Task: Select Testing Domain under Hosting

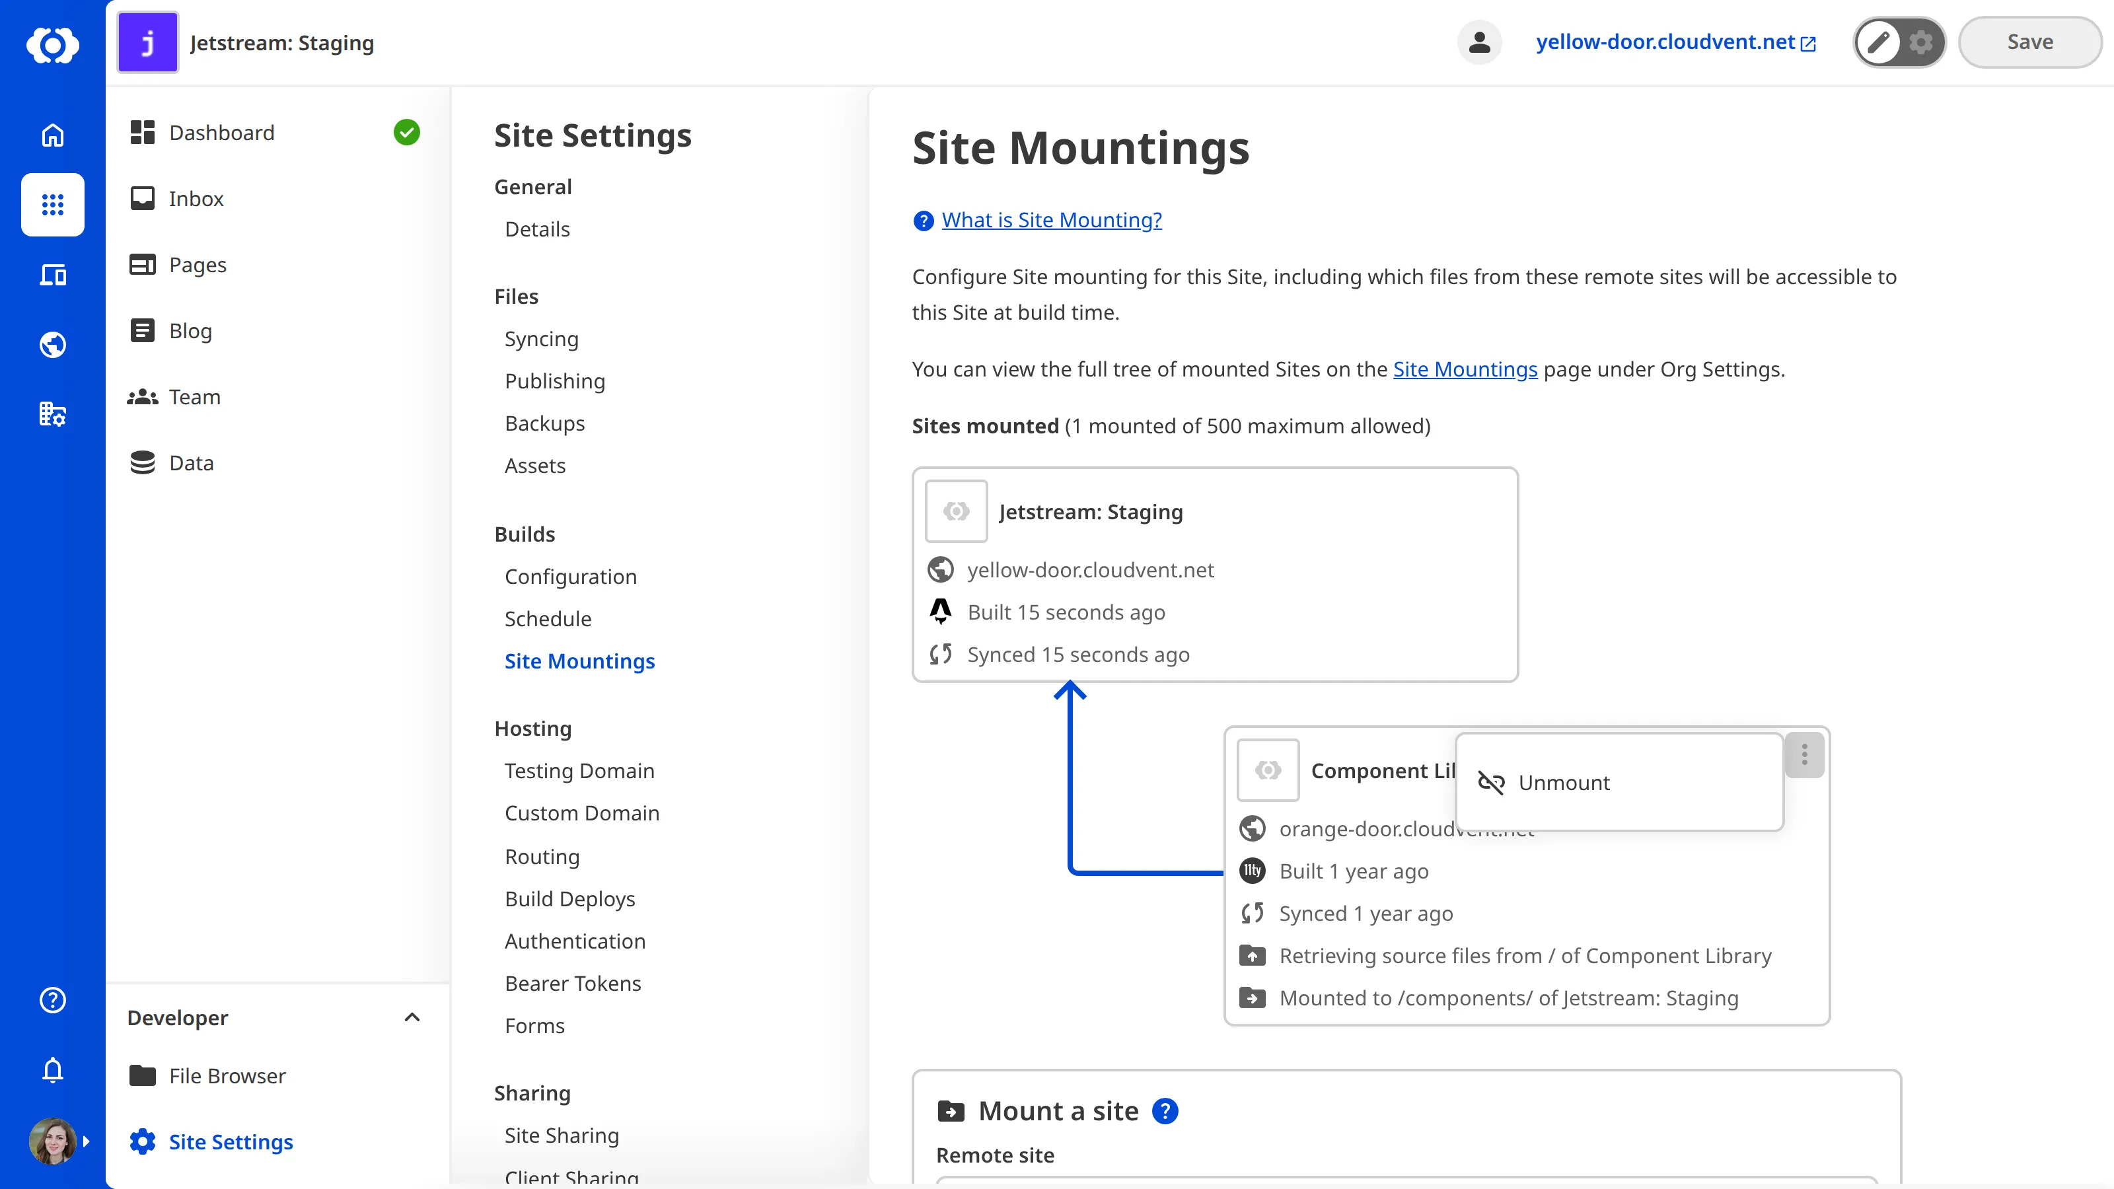Action: click(579, 772)
